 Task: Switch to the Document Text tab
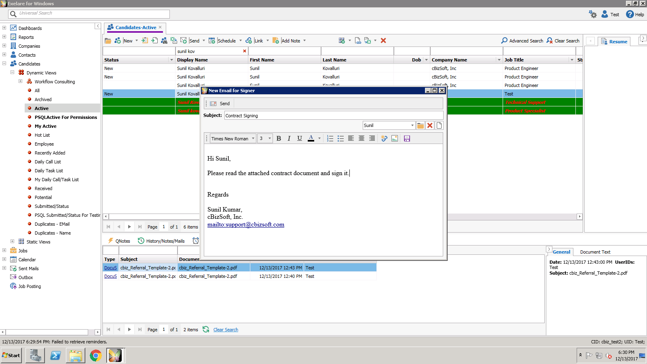pyautogui.click(x=595, y=252)
